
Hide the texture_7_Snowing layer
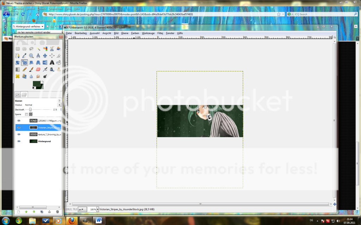pos(19,134)
